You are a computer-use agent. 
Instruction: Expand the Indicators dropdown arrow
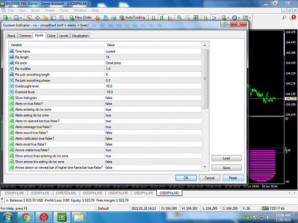point(228,18)
